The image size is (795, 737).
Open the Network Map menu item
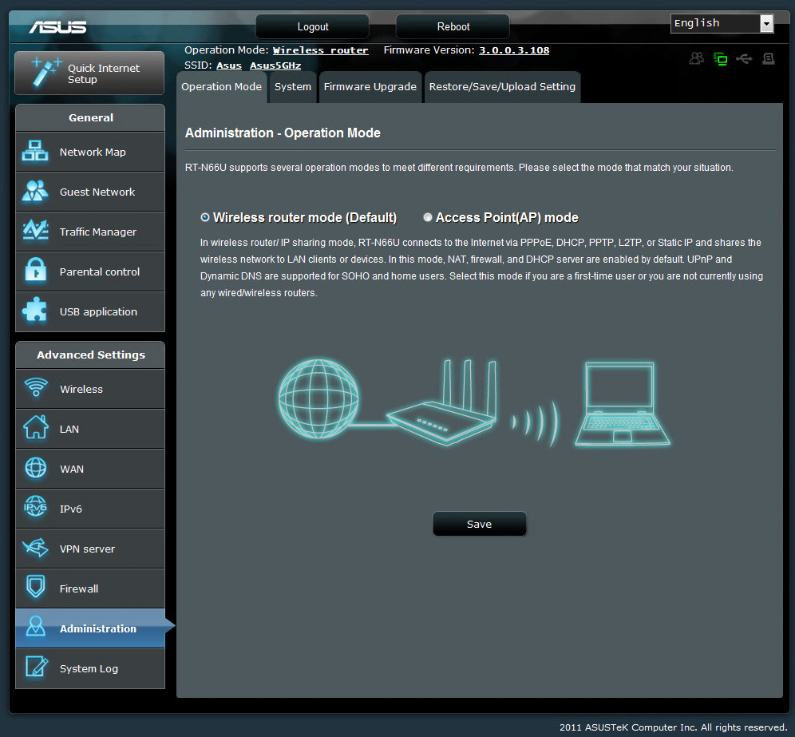[90, 152]
